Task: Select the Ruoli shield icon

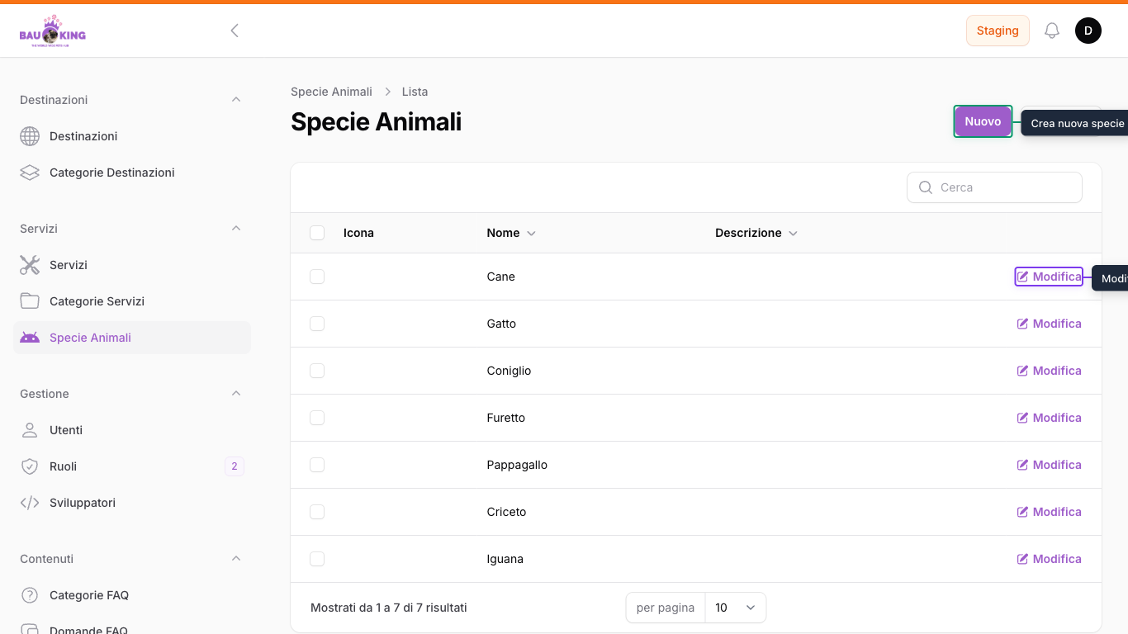Action: pos(30,466)
